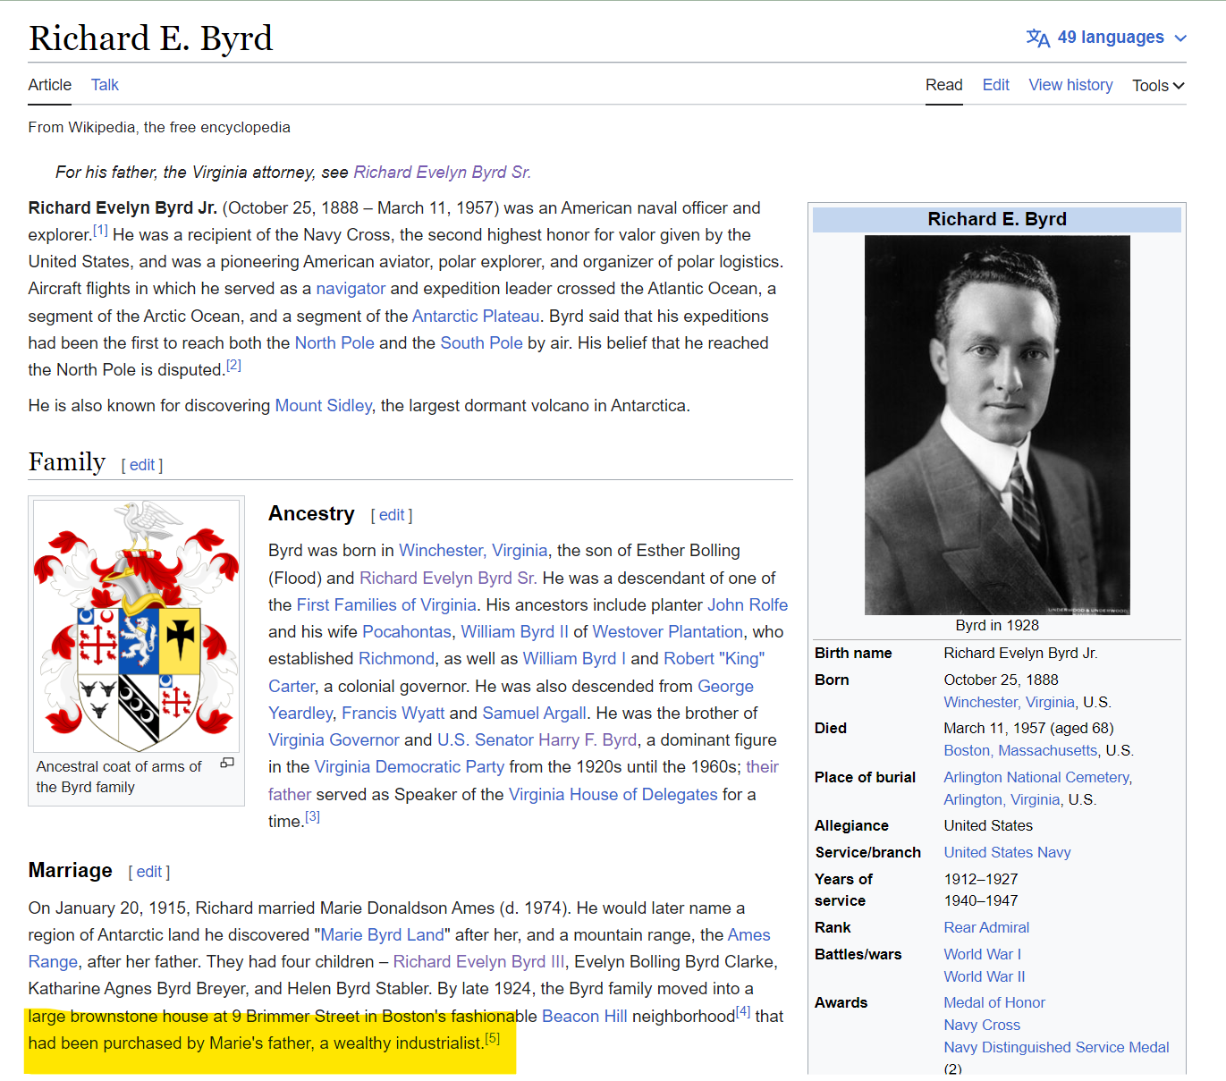Image resolution: width=1226 pixels, height=1081 pixels.
Task: Open citation reference [2]
Action: tap(233, 365)
